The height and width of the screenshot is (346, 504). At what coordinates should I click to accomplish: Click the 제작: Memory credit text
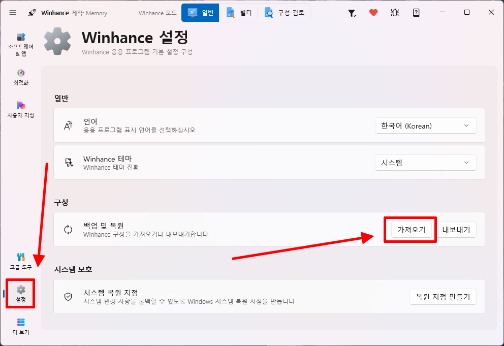(89, 13)
